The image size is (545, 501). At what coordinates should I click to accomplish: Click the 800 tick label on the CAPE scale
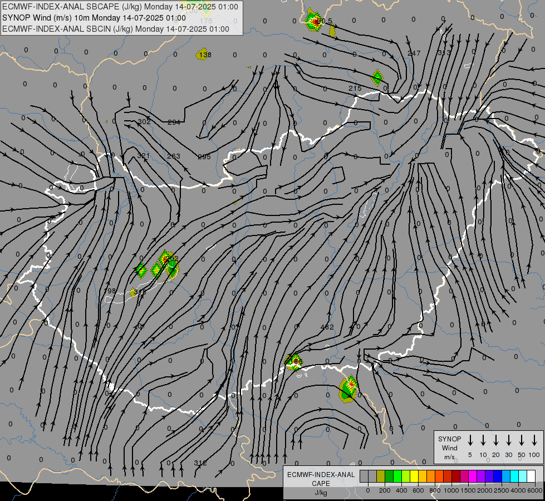click(x=435, y=490)
